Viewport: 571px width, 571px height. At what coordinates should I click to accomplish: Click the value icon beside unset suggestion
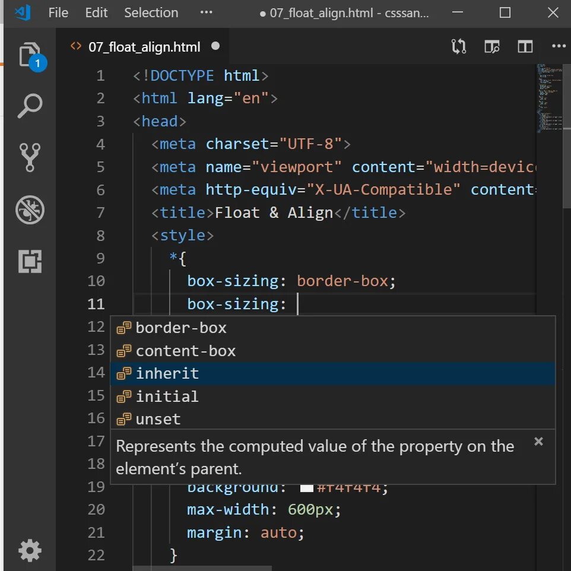[124, 419]
